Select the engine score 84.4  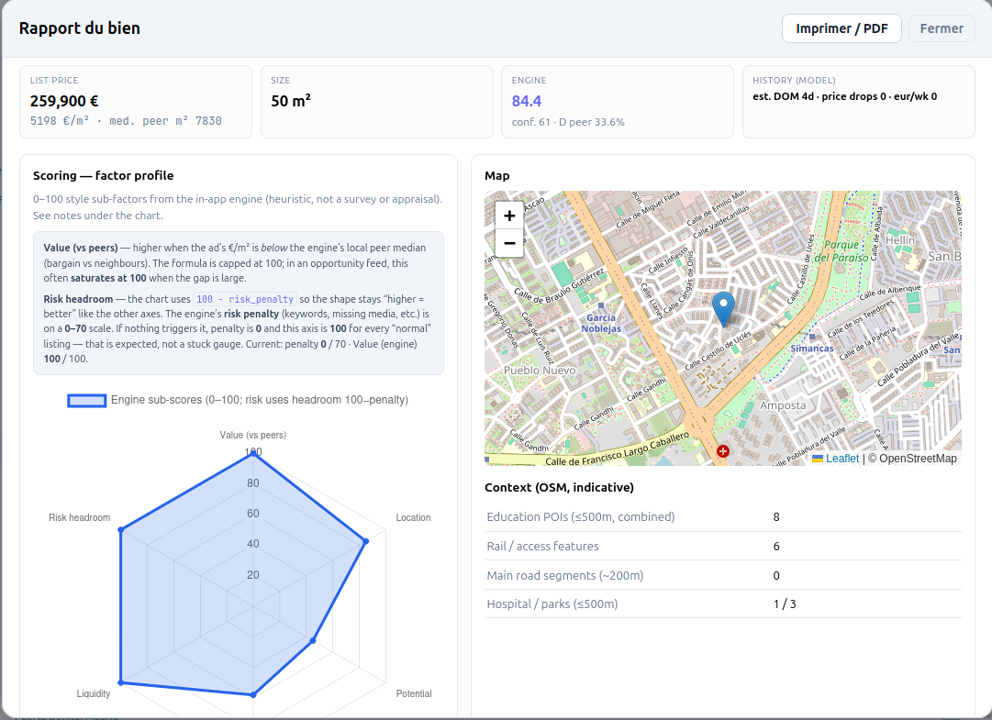point(527,101)
